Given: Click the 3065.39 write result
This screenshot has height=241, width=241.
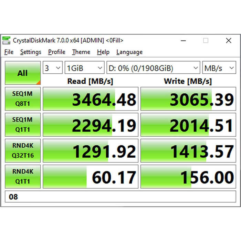Looking at the screenshot, I should [188, 99].
